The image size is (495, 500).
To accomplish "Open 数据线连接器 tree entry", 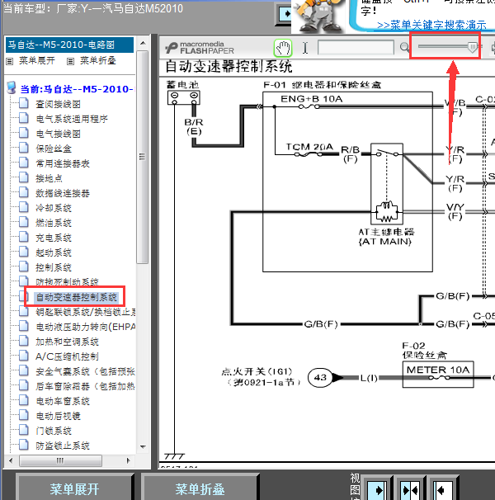I will click(x=63, y=193).
